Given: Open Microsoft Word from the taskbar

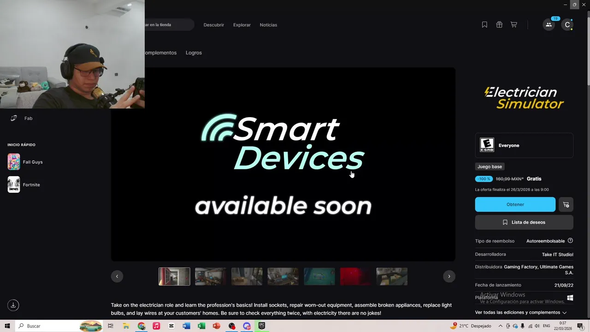Looking at the screenshot, I should pos(186,326).
